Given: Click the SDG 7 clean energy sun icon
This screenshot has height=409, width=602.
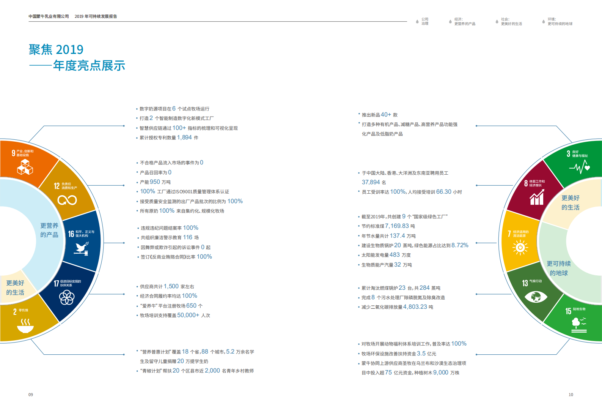Looking at the screenshot, I should click(x=520, y=248).
